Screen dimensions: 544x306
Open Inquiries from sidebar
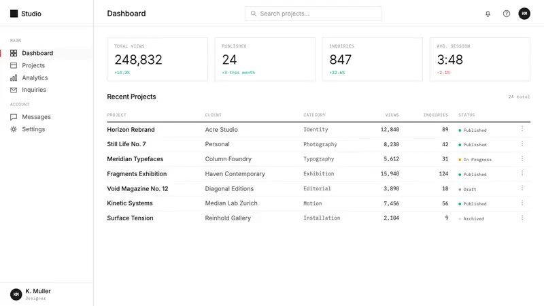(46, 90)
